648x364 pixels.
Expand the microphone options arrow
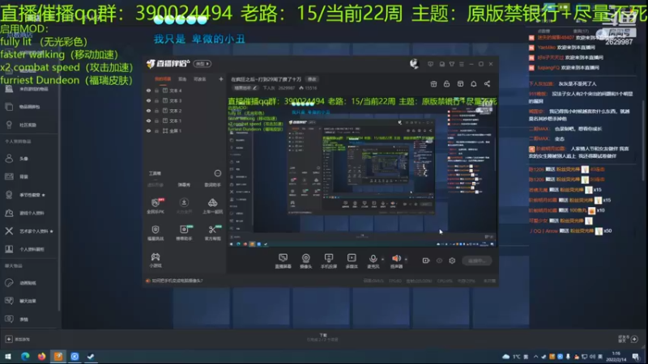point(382,259)
